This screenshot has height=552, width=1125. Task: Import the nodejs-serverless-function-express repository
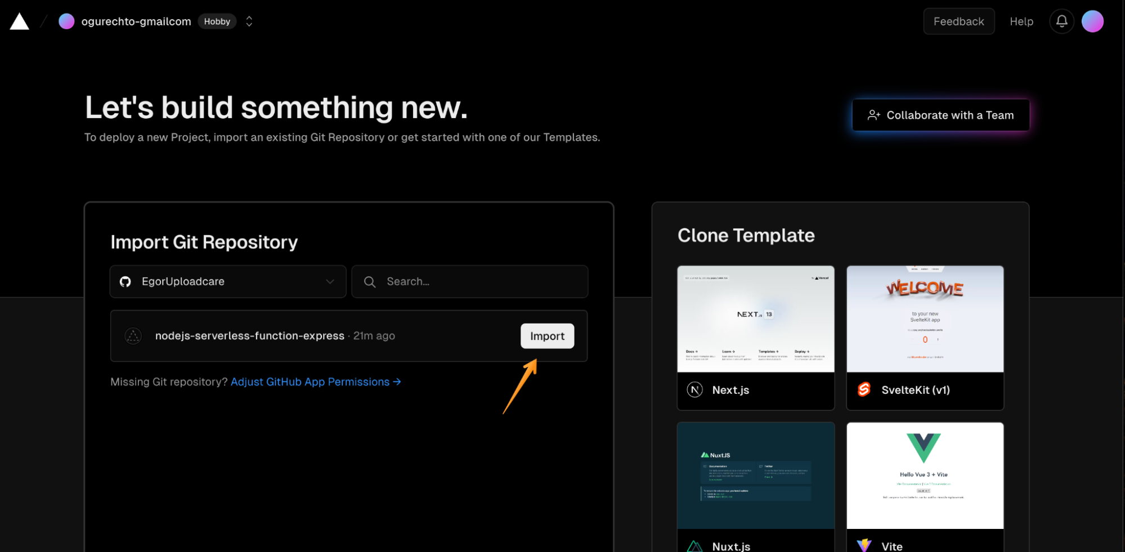coord(547,335)
